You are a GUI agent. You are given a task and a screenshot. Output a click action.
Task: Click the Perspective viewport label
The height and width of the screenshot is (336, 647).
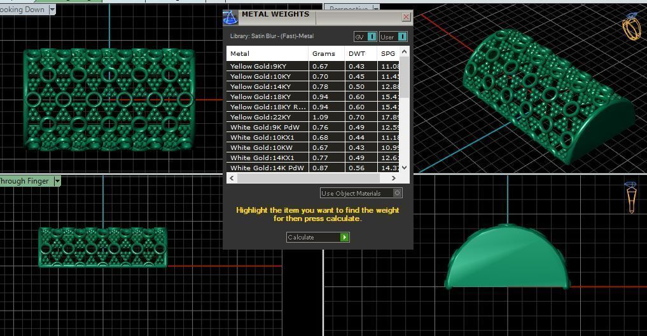349,8
